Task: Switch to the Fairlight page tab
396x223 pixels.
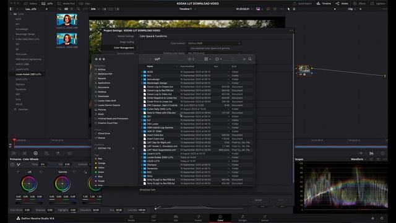Action: pyautogui.click(x=243, y=218)
